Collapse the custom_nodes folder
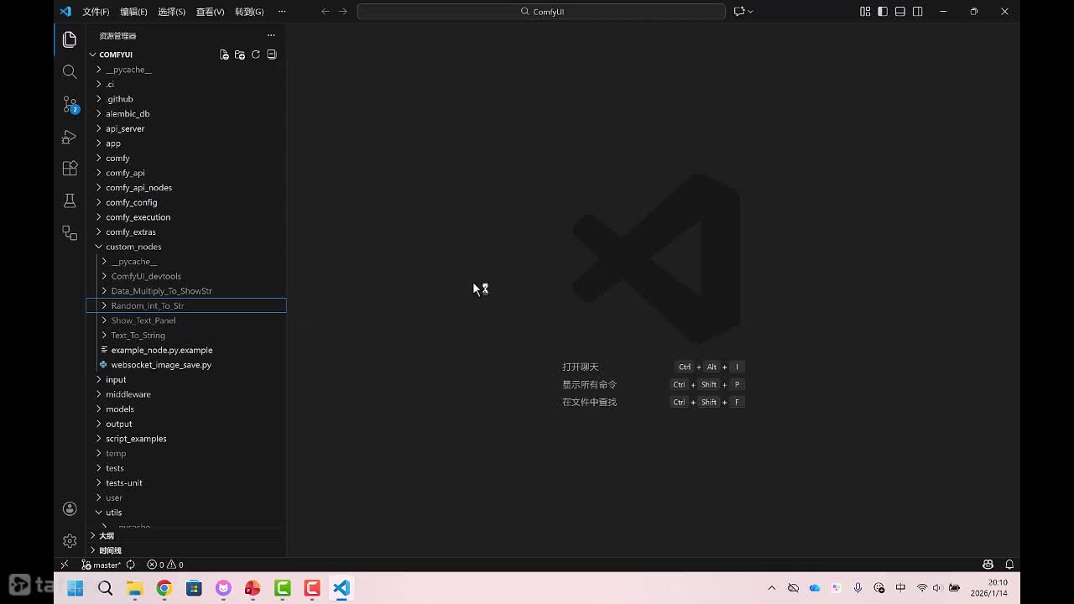 (133, 247)
